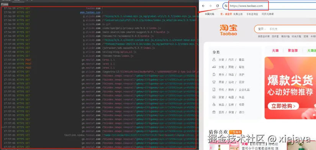The width and height of the screenshot is (316, 150).
Task: Select the 时尚女鞋 hot search keyword
Action: pos(297,36)
